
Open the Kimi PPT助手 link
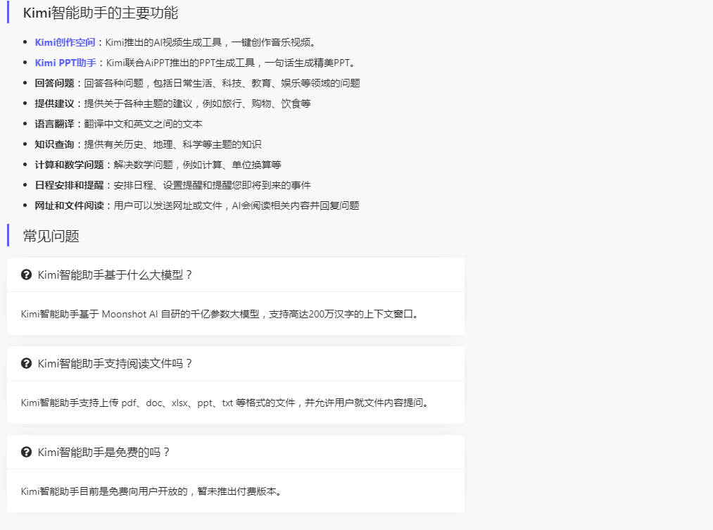[x=65, y=63]
